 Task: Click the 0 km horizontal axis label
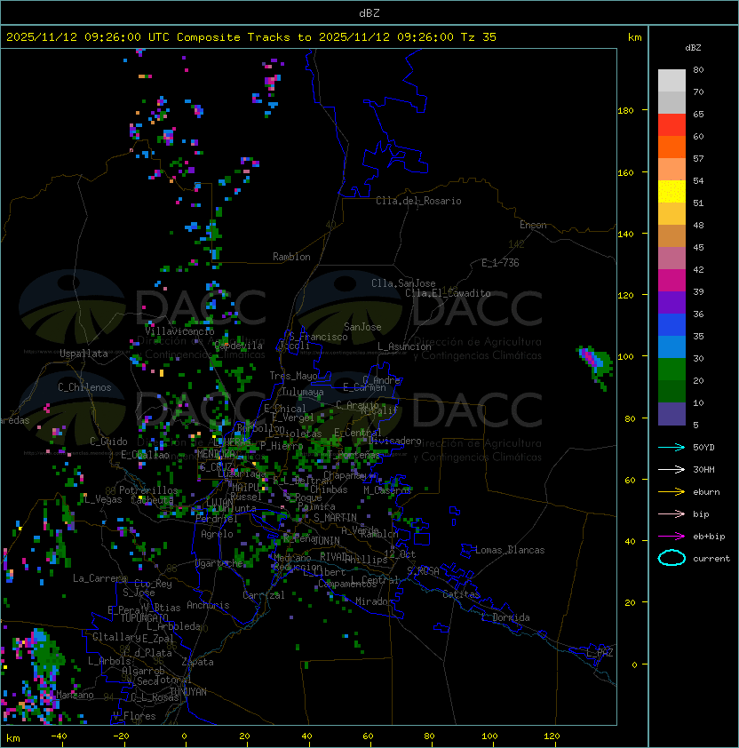[184, 736]
